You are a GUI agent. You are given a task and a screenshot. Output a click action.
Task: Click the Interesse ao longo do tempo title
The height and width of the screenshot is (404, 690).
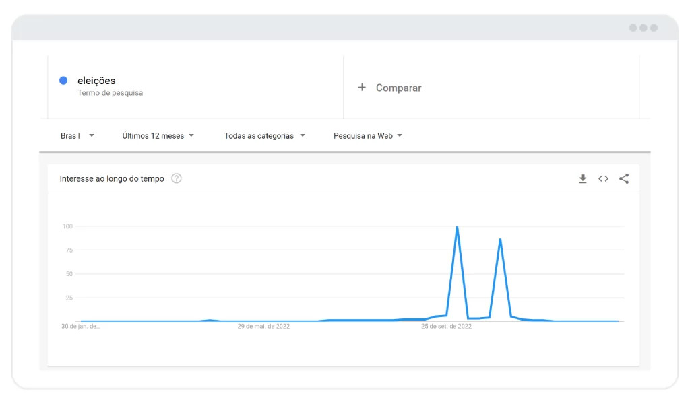pos(112,179)
